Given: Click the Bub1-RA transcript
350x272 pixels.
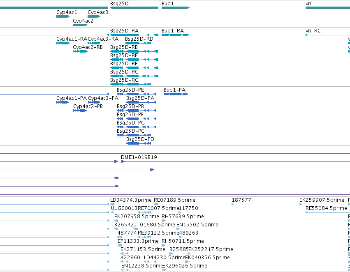Looking at the screenshot, I should tap(176, 35).
